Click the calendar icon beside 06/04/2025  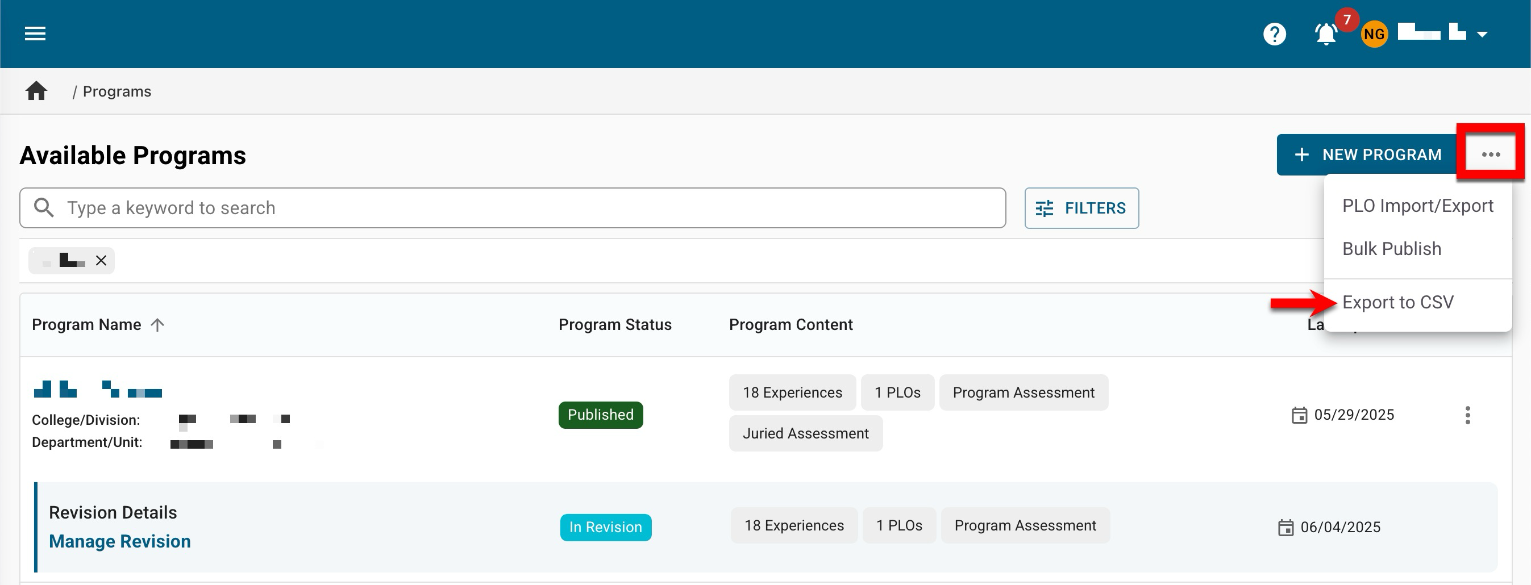(x=1285, y=528)
